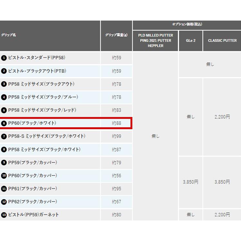Click the number 6 badge in the highlighted row
This screenshot has width=241, height=241.
coord(4,123)
